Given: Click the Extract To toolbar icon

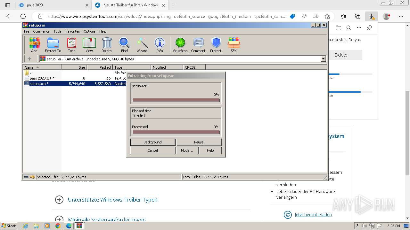Looking at the screenshot, I should coord(53,45).
